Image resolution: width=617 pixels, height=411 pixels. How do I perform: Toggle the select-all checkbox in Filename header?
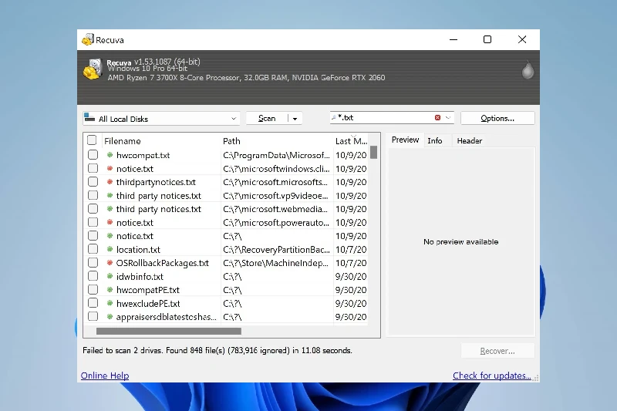click(x=92, y=140)
